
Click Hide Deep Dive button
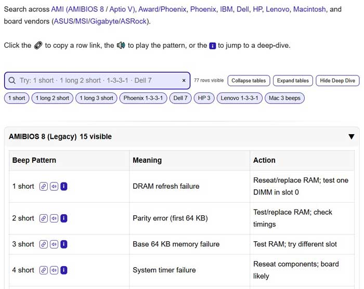tap(337, 81)
